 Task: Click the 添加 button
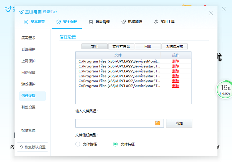click(179, 123)
